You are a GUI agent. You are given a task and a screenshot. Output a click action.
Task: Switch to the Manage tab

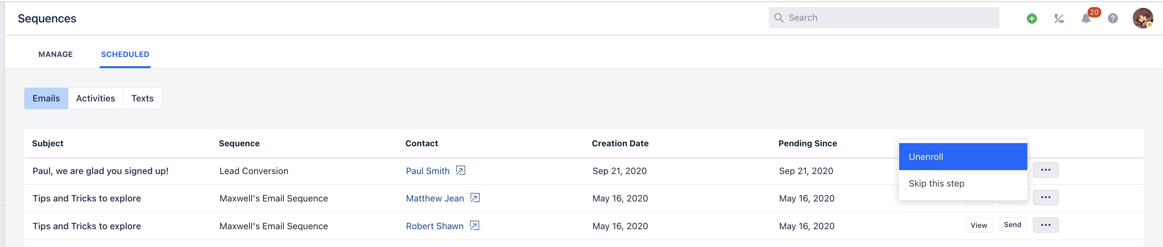point(56,54)
